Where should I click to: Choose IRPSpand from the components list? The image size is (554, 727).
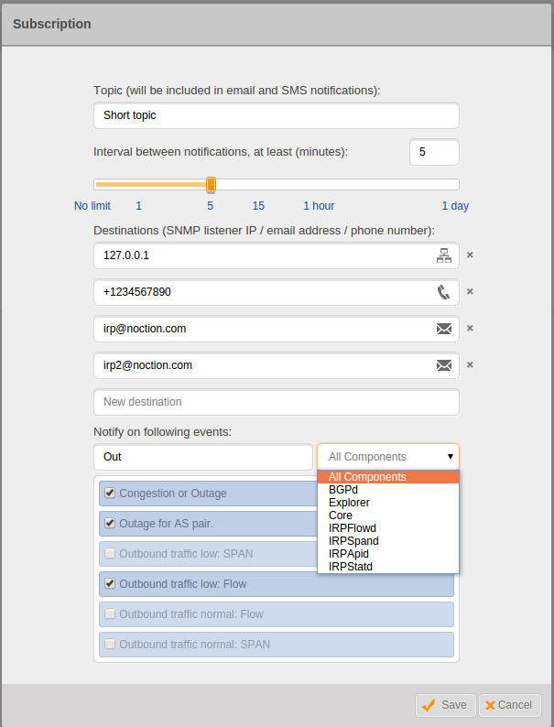(388, 541)
